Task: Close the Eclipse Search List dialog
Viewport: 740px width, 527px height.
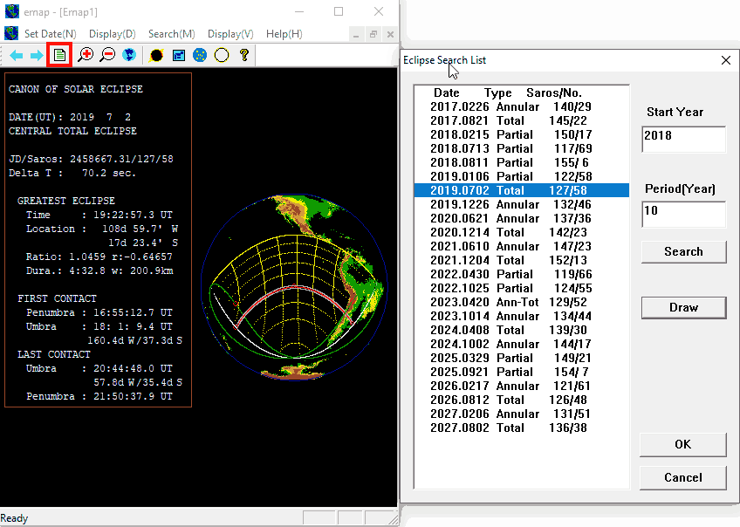Action: (x=726, y=60)
